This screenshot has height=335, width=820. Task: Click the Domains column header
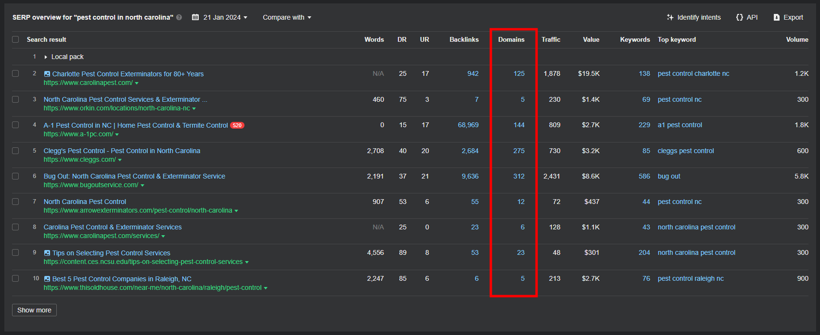coord(511,39)
